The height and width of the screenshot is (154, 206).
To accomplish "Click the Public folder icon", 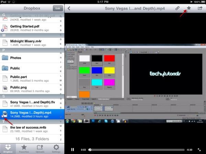I will coord(5,68).
